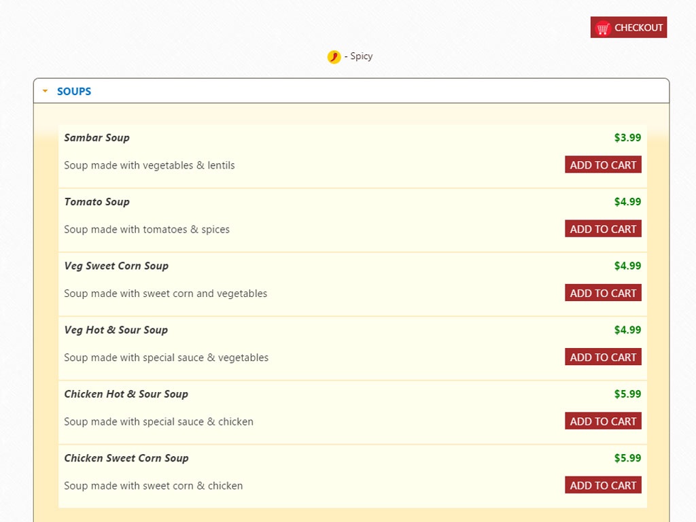Click the Chicken Hot & Sour Soup title

click(x=126, y=394)
